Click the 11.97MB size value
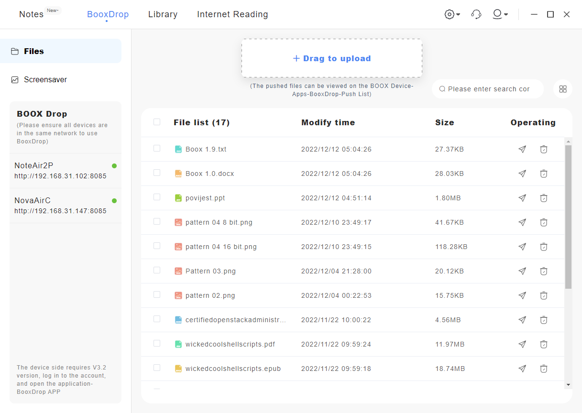This screenshot has height=413, width=582. click(x=450, y=344)
